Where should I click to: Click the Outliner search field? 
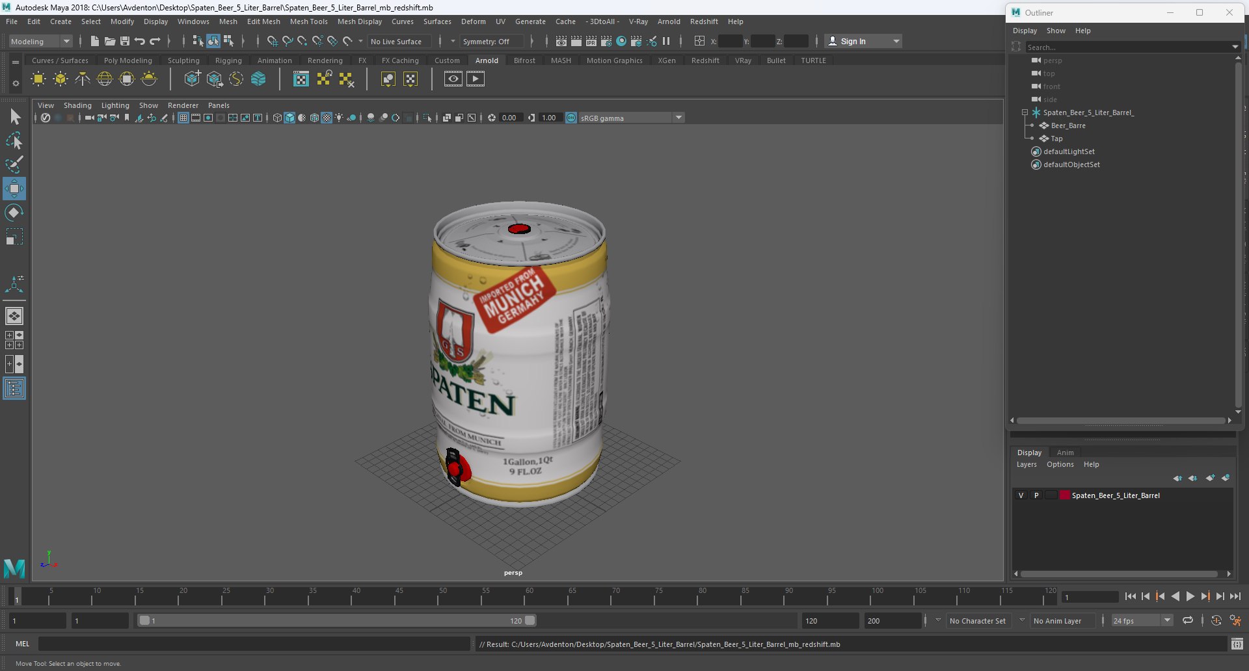coord(1129,47)
